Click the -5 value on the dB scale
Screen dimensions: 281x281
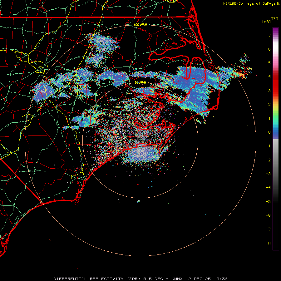[268, 202]
